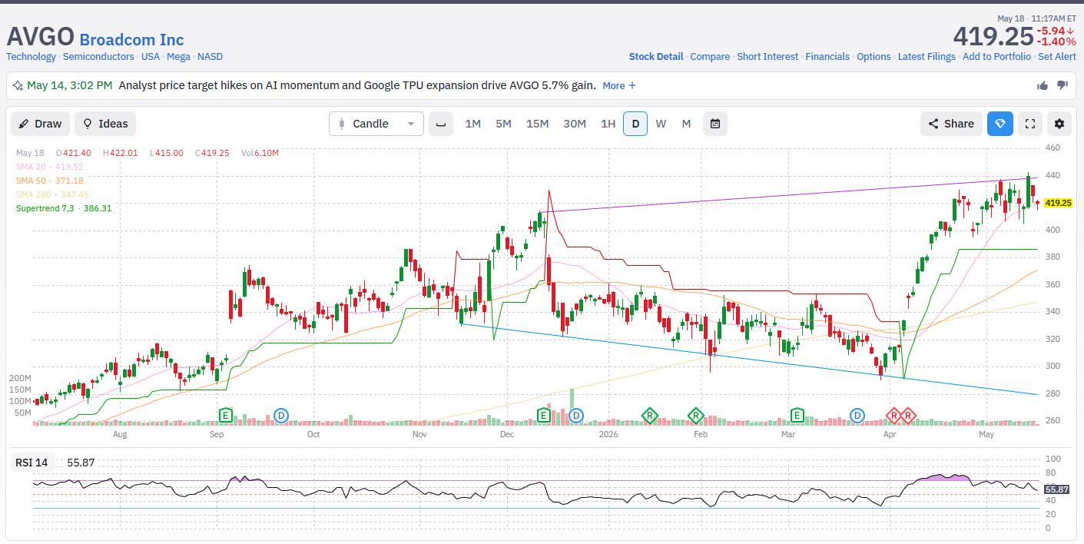
Task: Click the chart scale icon next to Candle
Action: point(440,124)
